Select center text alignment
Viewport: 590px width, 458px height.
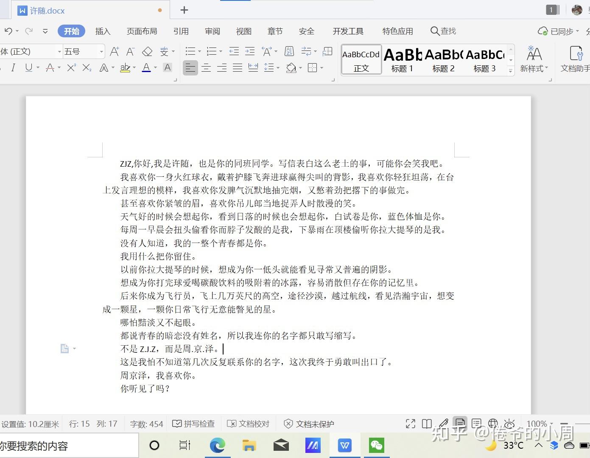coord(206,67)
